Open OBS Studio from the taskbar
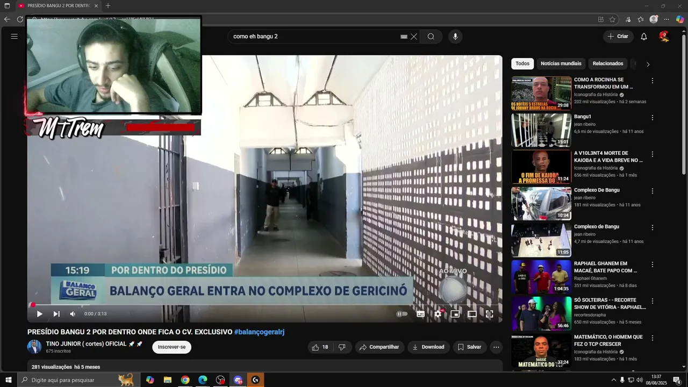This screenshot has width=688, height=387. point(220,380)
